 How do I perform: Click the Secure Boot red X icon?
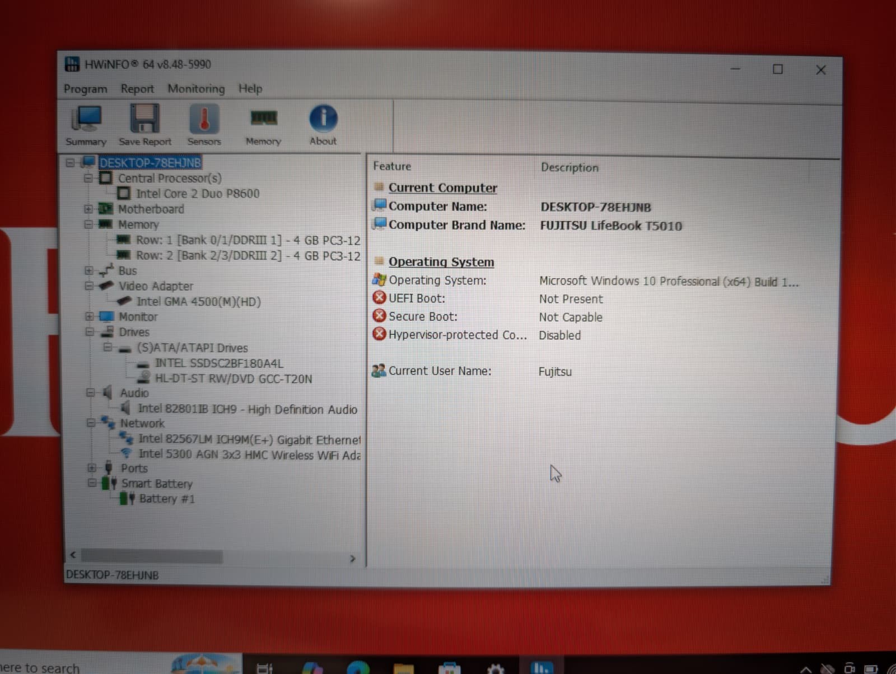379,315
